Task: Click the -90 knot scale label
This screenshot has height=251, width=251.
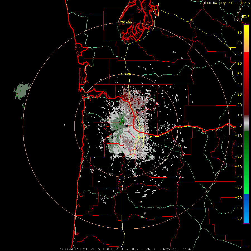Action: tap(238, 218)
